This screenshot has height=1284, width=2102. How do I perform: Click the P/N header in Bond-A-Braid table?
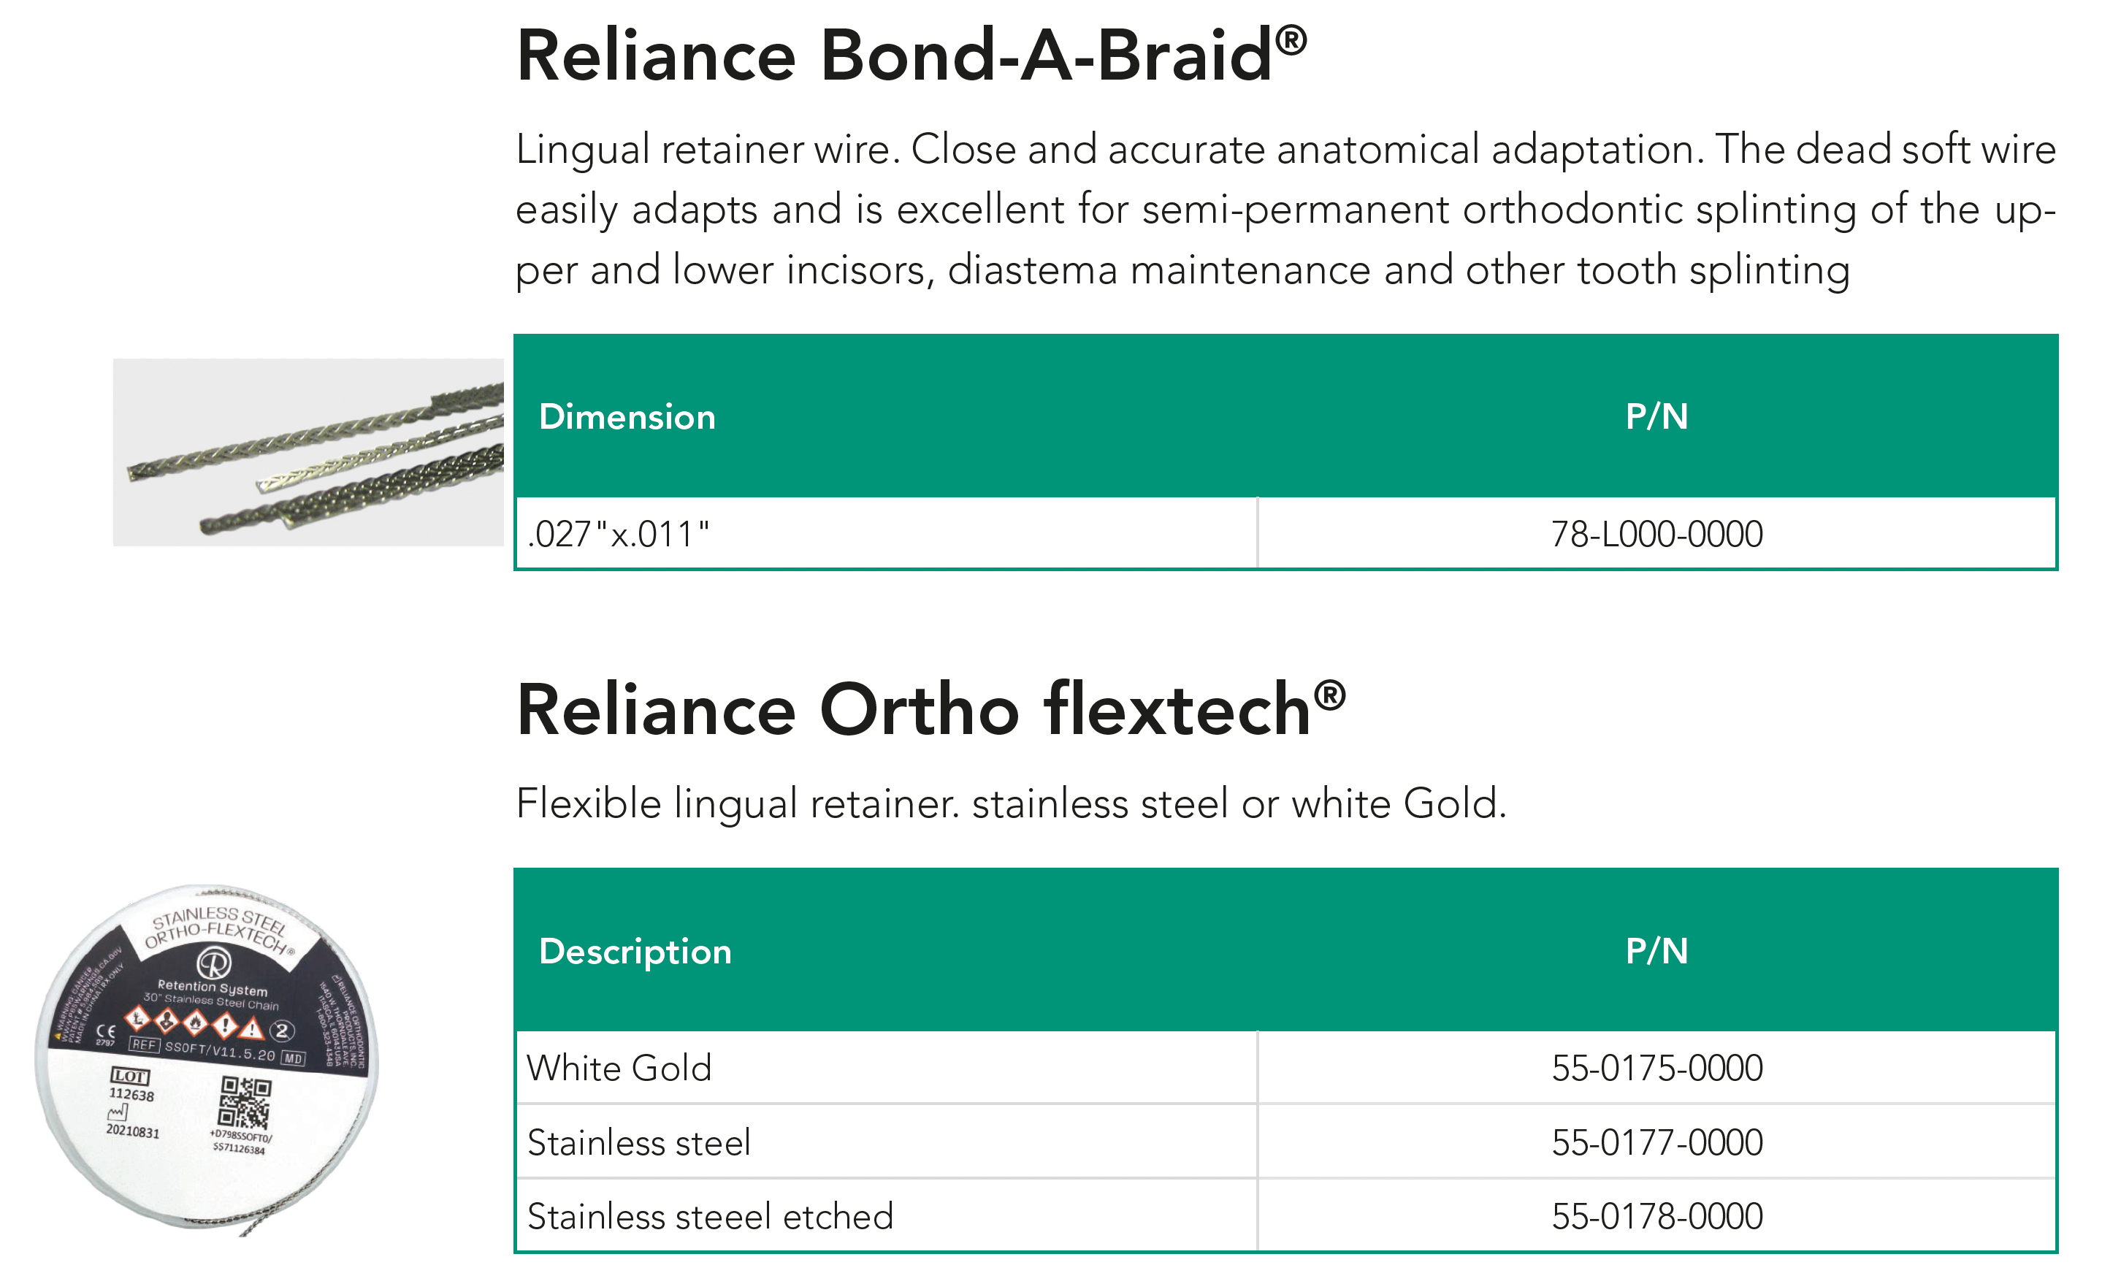(x=1656, y=416)
